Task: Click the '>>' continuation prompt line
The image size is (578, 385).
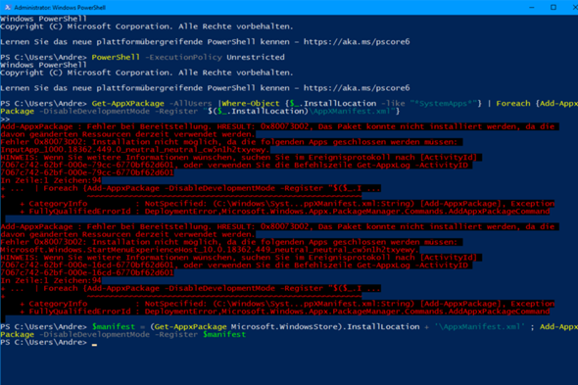Action: tap(5, 119)
